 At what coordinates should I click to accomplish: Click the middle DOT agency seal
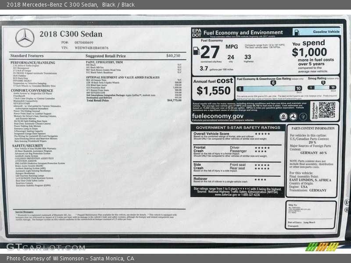[x=293, y=117]
